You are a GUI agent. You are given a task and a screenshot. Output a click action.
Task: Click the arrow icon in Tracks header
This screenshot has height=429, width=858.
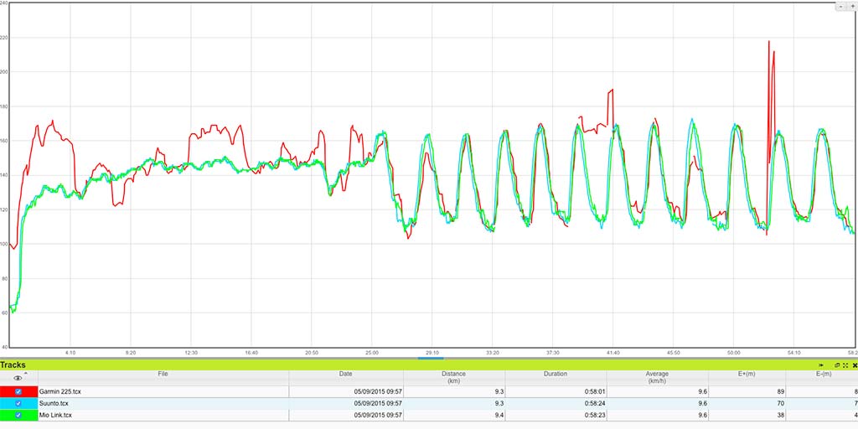tap(821, 365)
